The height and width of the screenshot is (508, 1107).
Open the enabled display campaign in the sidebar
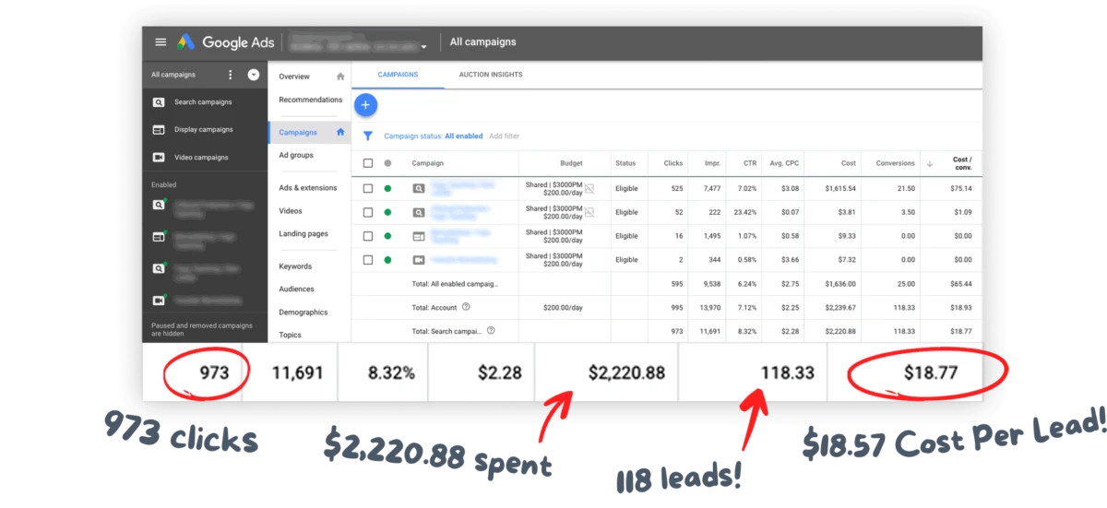pyautogui.click(x=159, y=237)
